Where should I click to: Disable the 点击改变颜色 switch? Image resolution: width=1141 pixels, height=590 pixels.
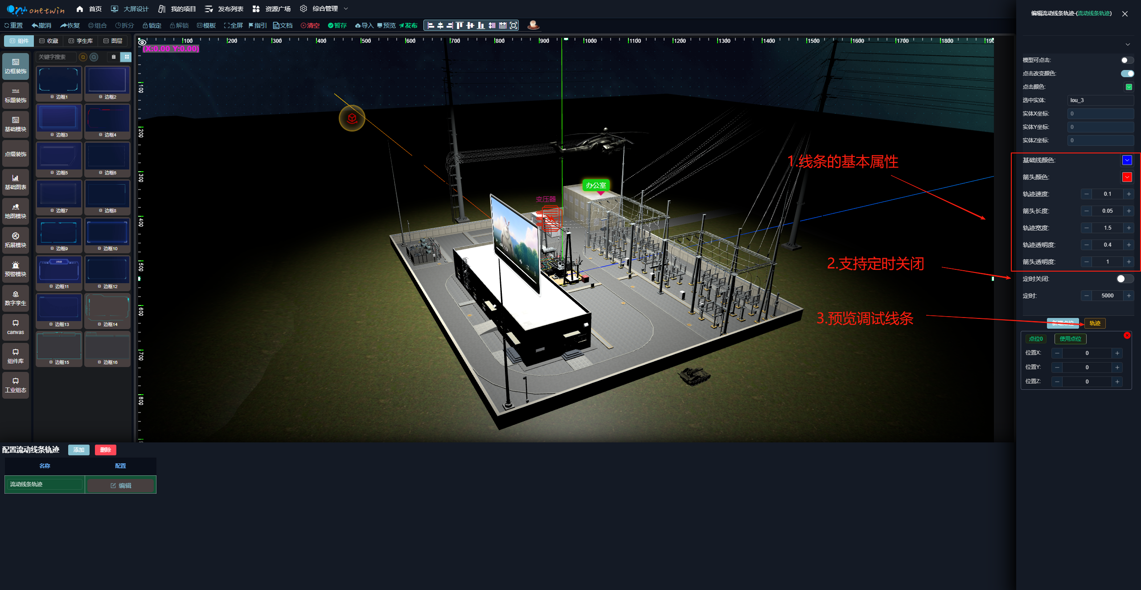tap(1127, 74)
